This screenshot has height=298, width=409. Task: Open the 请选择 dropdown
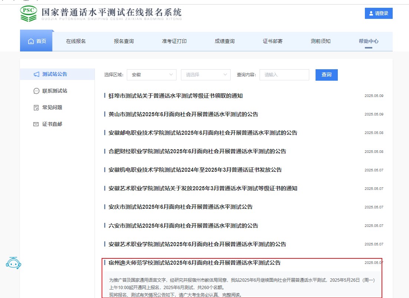click(206, 75)
